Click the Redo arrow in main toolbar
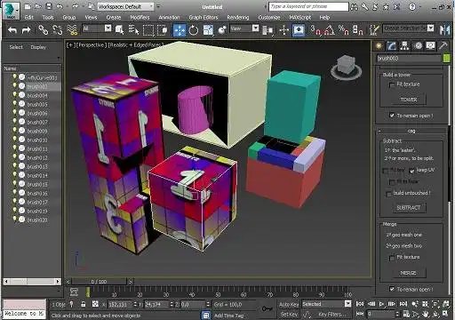455x320 pixels. coord(27,30)
